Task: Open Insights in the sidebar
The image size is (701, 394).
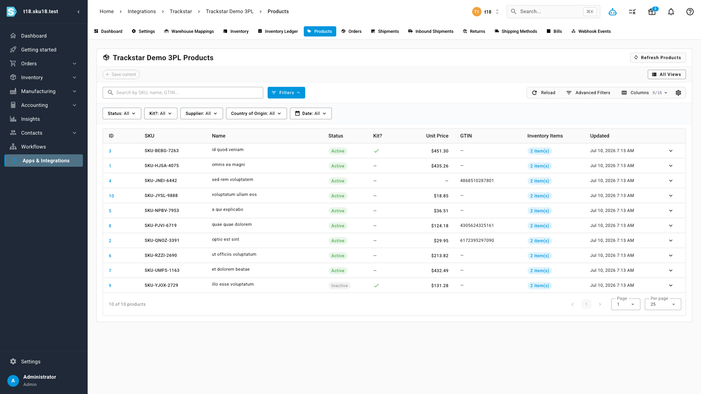Action: [x=44, y=119]
